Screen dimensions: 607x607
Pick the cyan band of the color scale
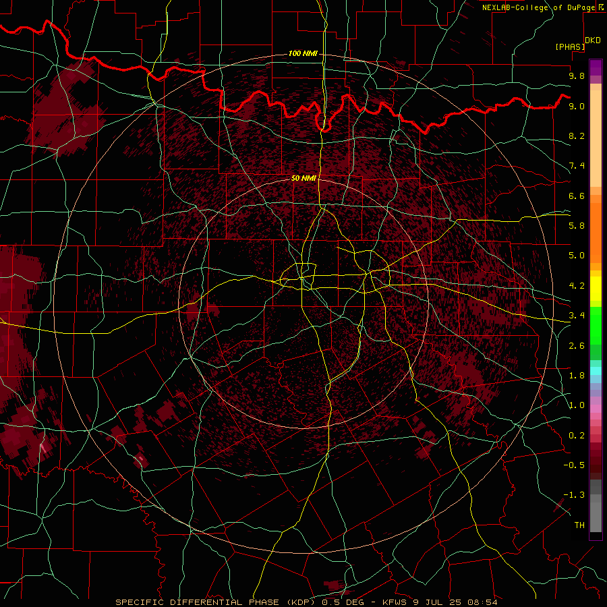[x=596, y=370]
